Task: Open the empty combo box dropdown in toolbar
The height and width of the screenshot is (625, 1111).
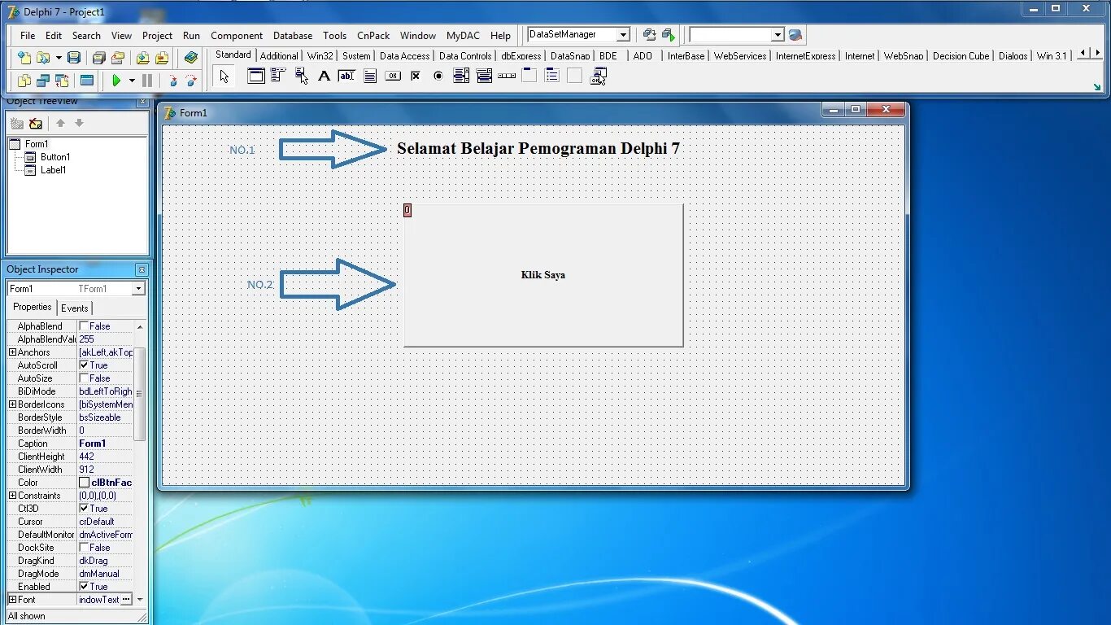Action: pyautogui.click(x=778, y=35)
